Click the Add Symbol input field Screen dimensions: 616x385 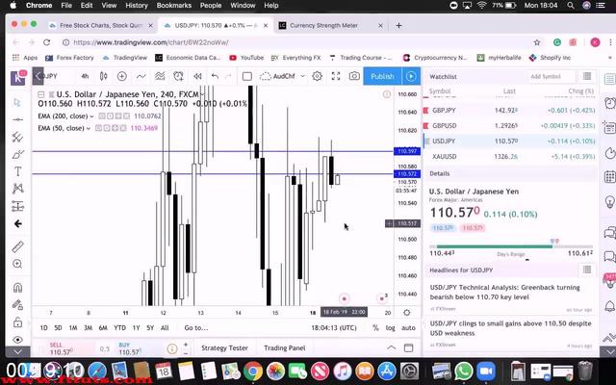pos(552,76)
